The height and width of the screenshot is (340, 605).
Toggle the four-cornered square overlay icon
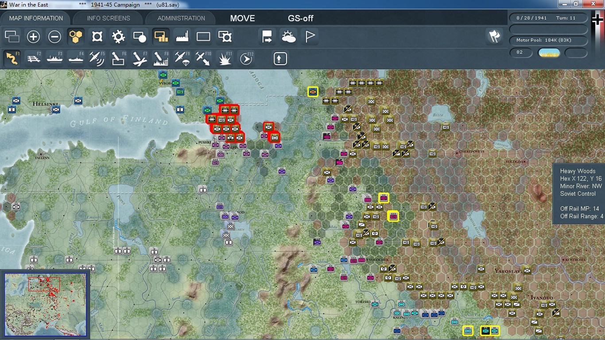click(97, 36)
